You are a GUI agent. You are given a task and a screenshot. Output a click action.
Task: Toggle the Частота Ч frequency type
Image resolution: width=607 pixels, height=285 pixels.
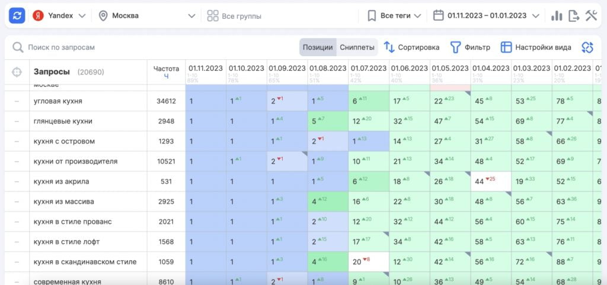pos(166,76)
